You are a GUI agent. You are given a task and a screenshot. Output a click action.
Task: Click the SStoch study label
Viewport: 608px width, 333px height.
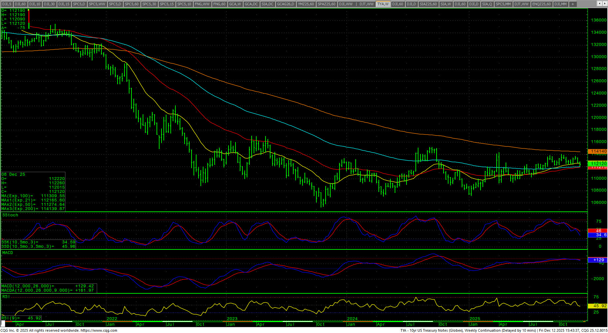[10, 215]
